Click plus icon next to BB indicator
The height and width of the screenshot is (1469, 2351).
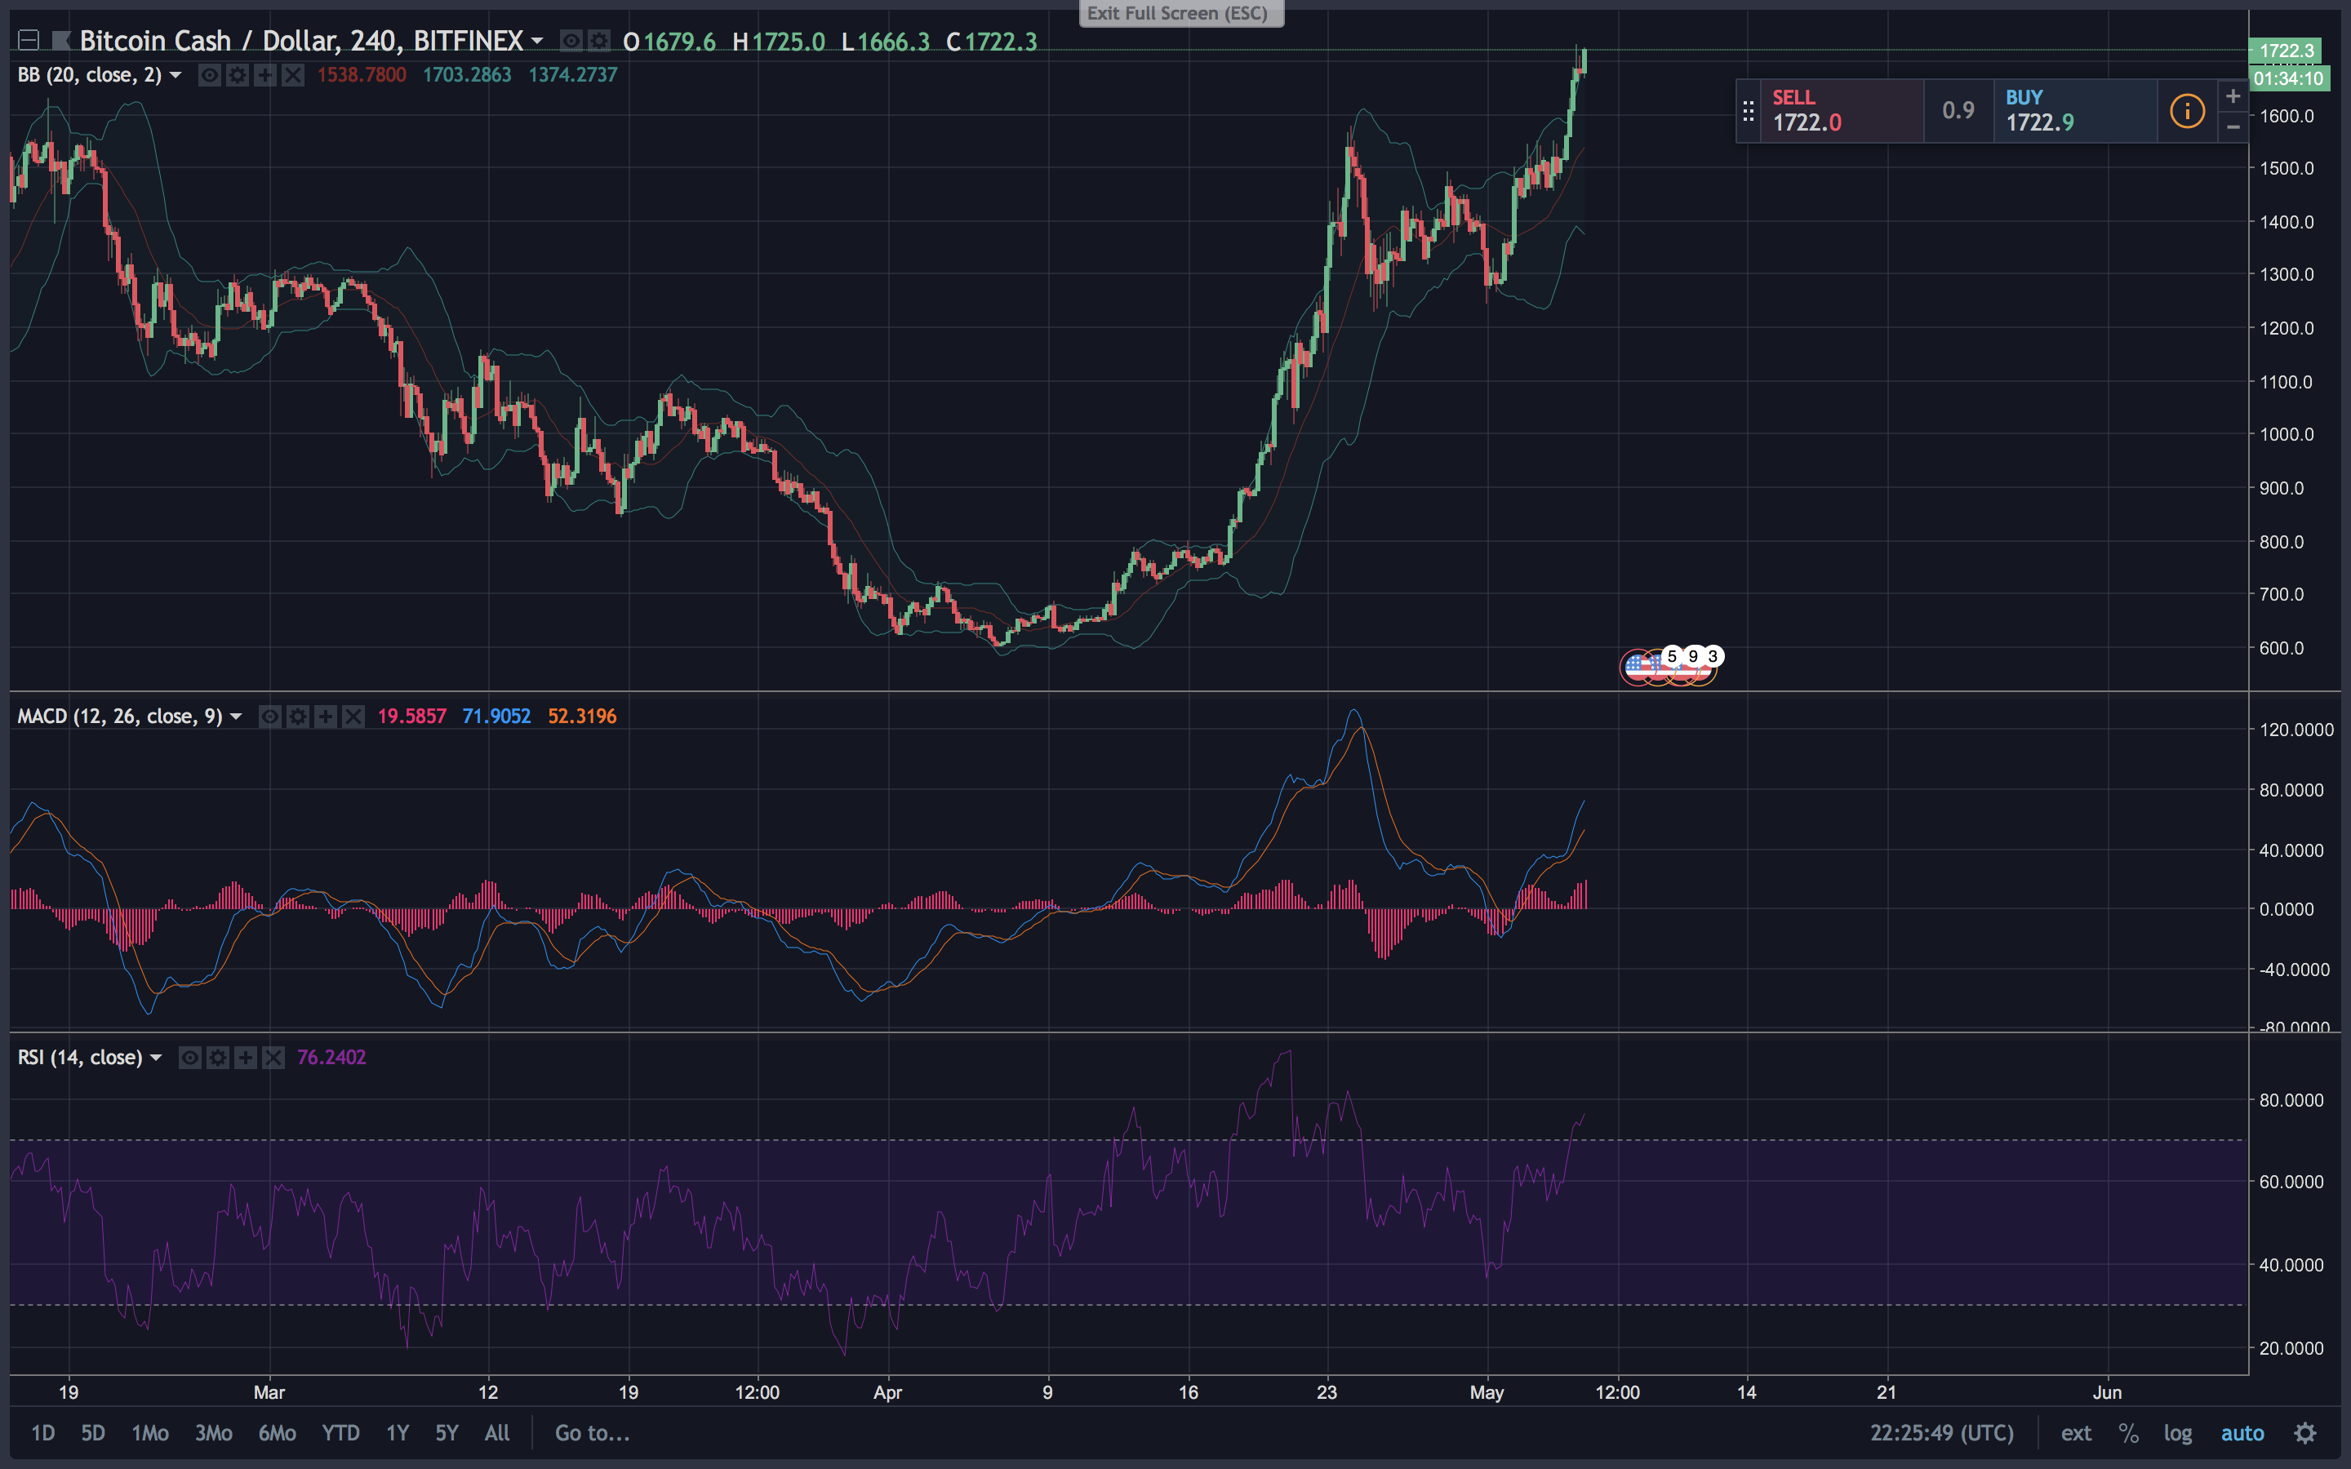coord(265,75)
